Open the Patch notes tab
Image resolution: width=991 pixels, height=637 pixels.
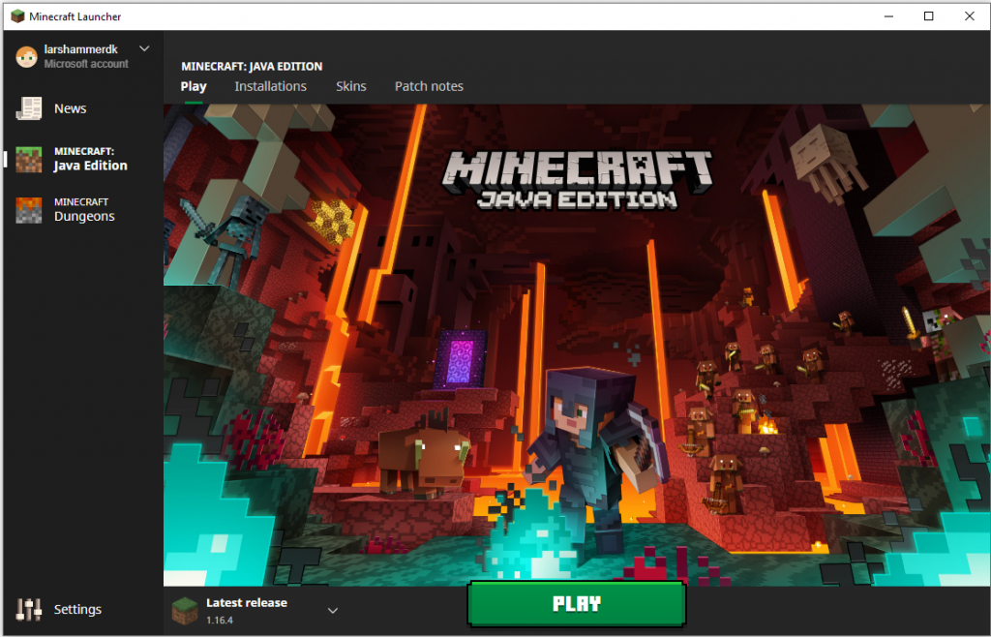[429, 86]
